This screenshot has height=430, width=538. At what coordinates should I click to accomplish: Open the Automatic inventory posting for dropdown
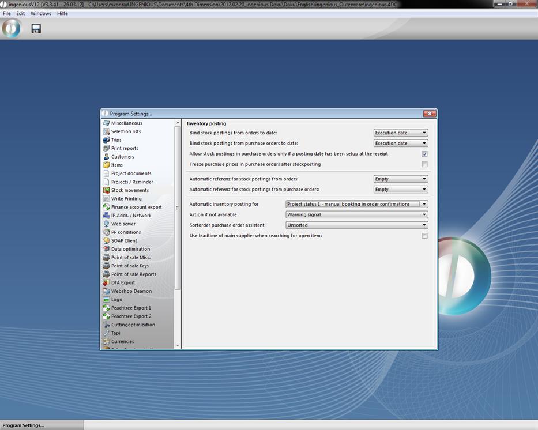(357, 204)
